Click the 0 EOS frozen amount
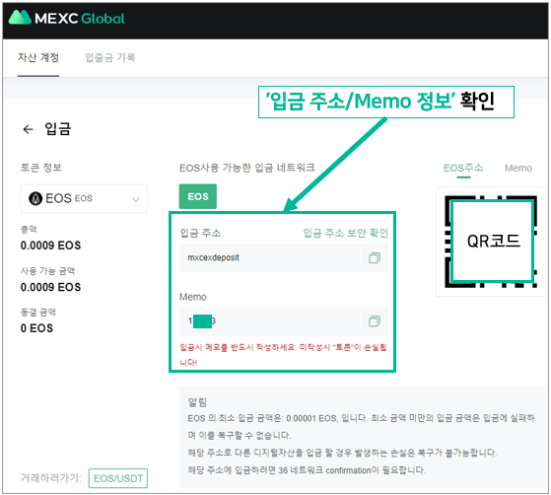 click(x=36, y=328)
